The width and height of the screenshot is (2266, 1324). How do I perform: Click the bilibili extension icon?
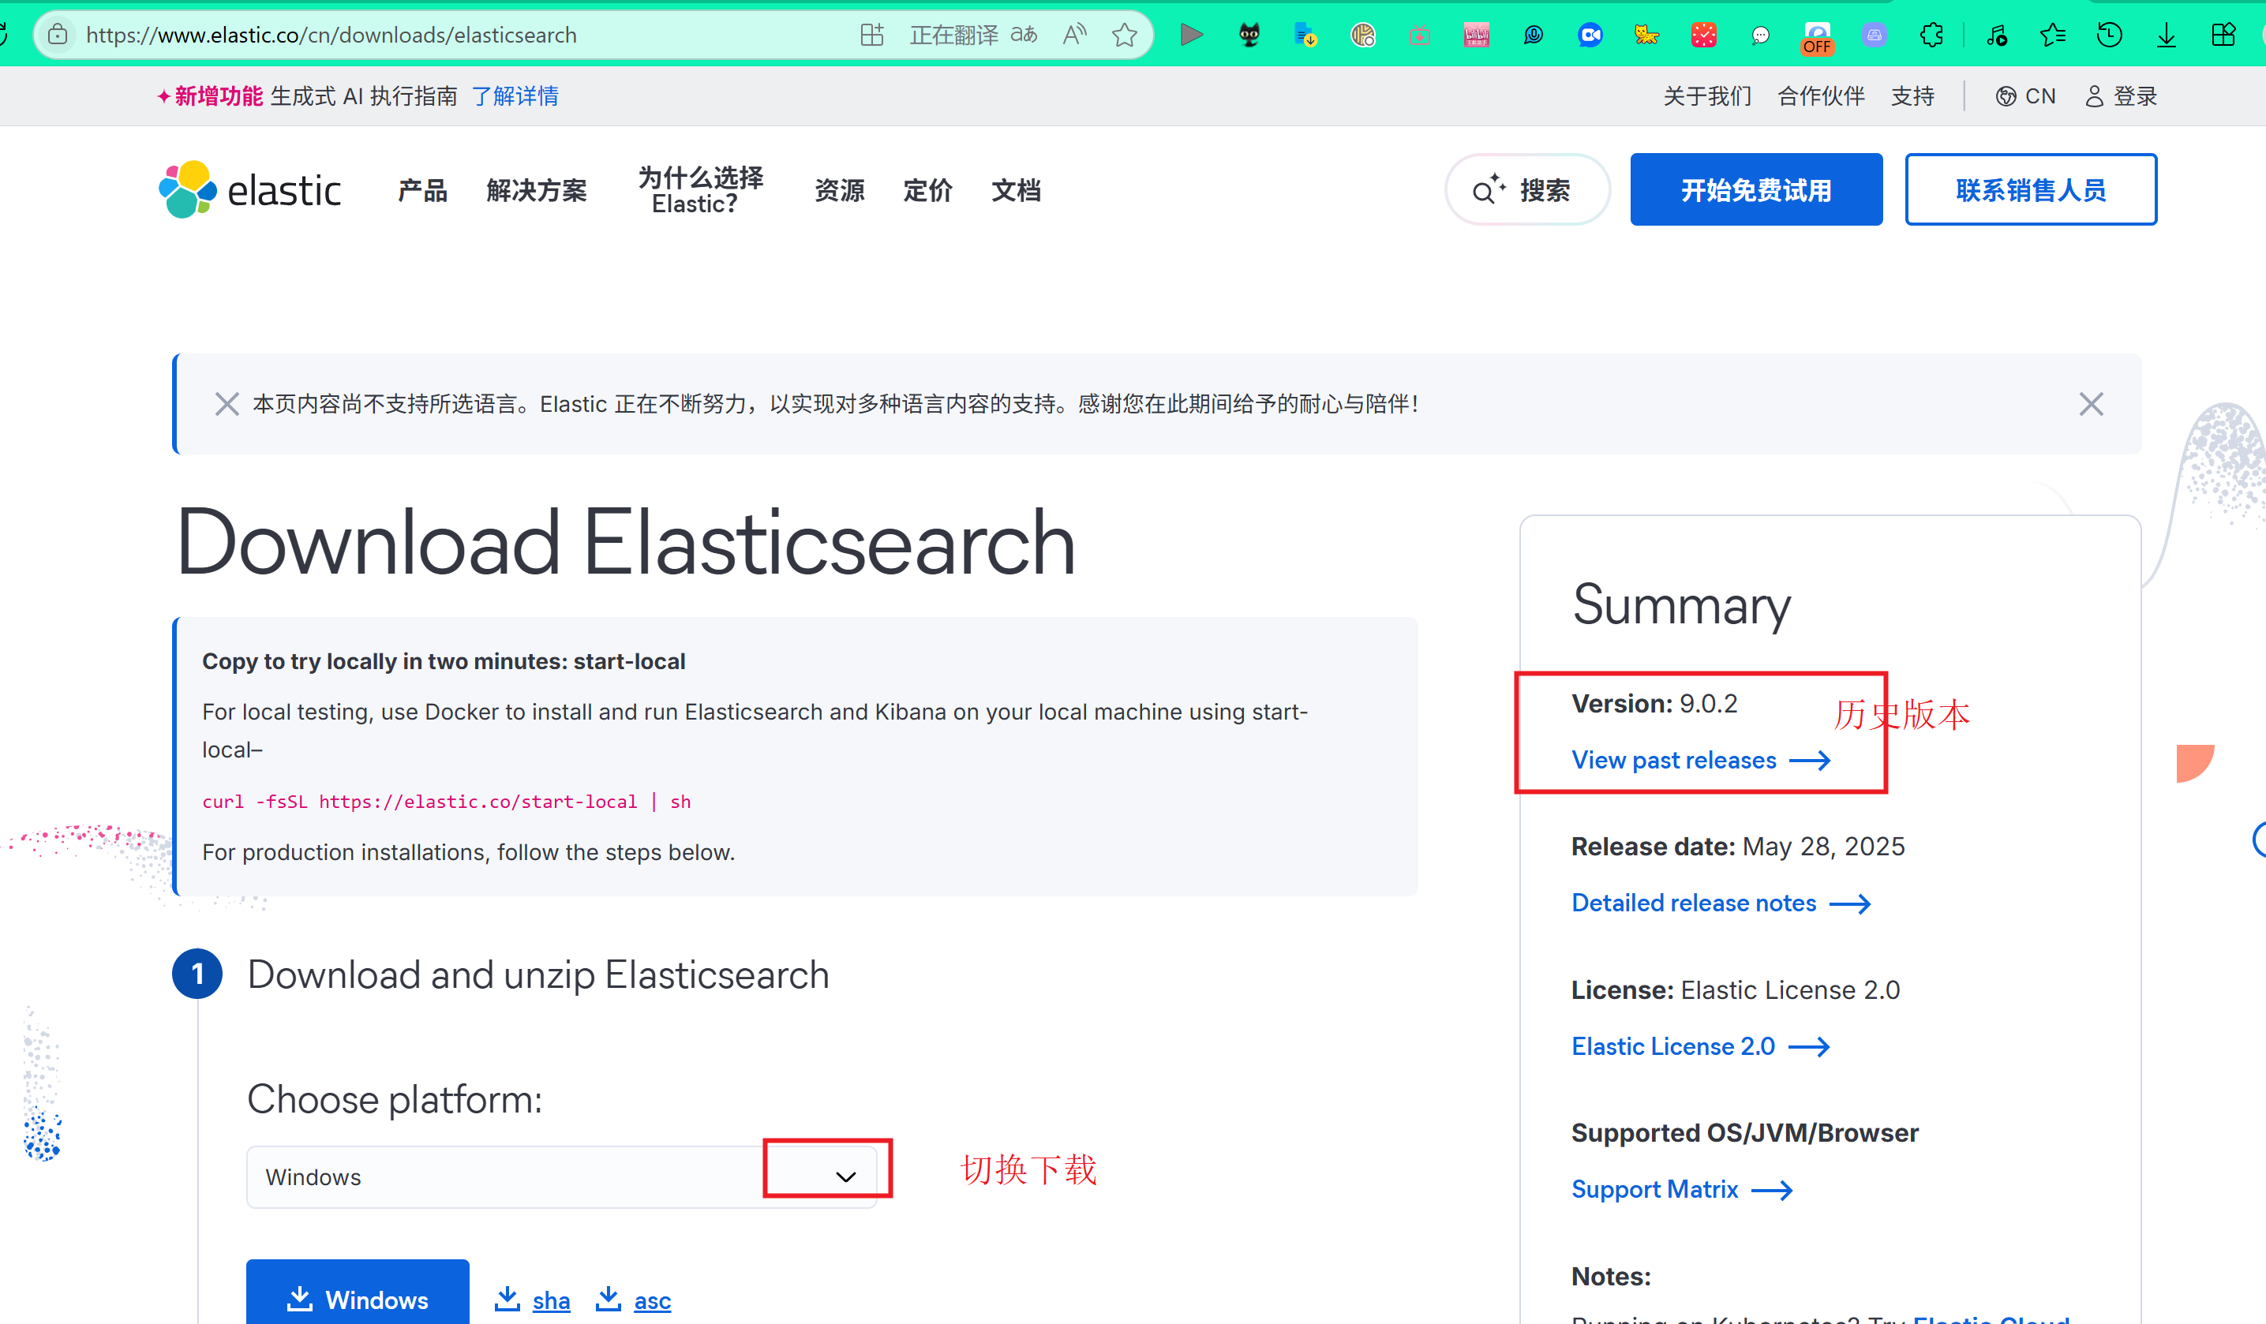point(1476,35)
